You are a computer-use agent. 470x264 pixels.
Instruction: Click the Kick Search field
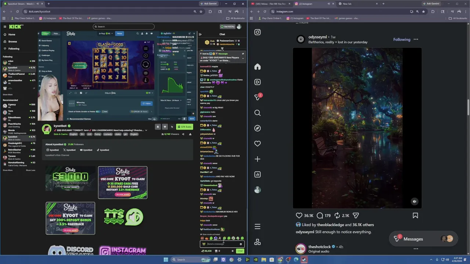click(x=124, y=26)
